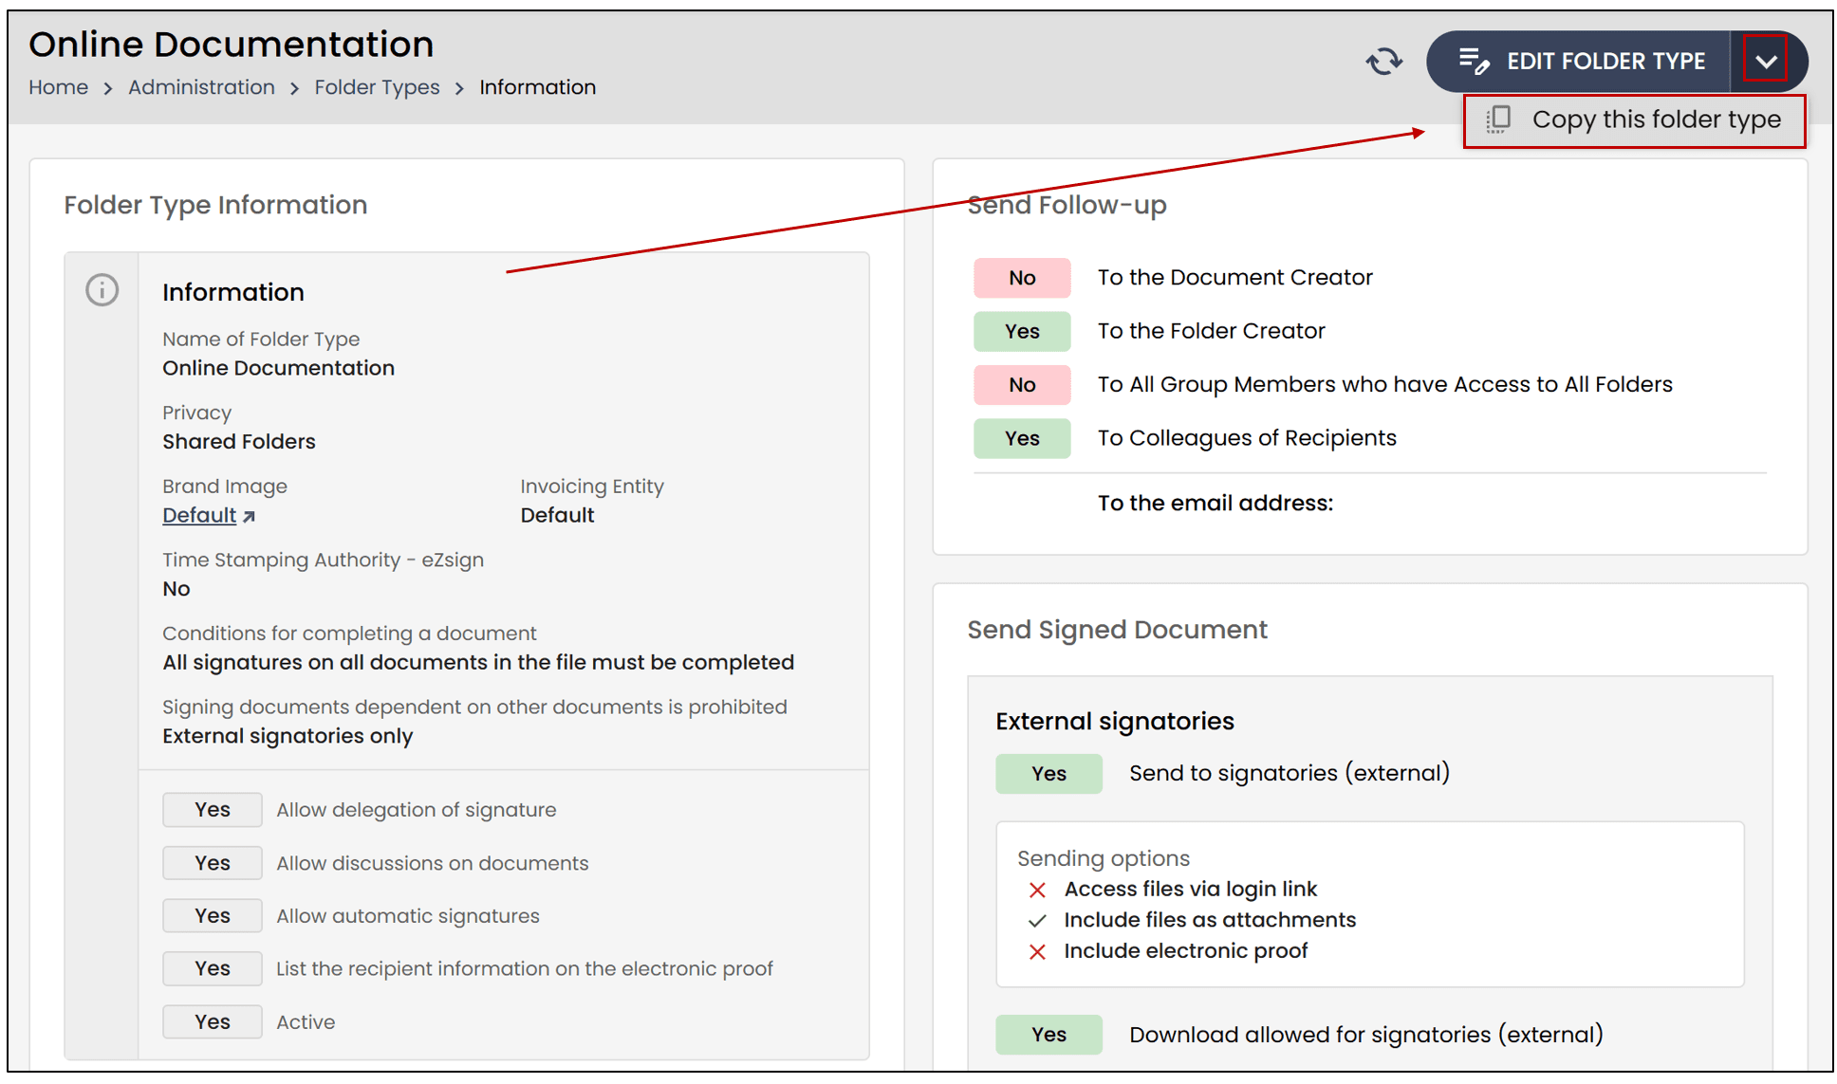This screenshot has height=1084, width=1837.
Task: Click red X beside Access files via login link
Action: [x=1037, y=890]
